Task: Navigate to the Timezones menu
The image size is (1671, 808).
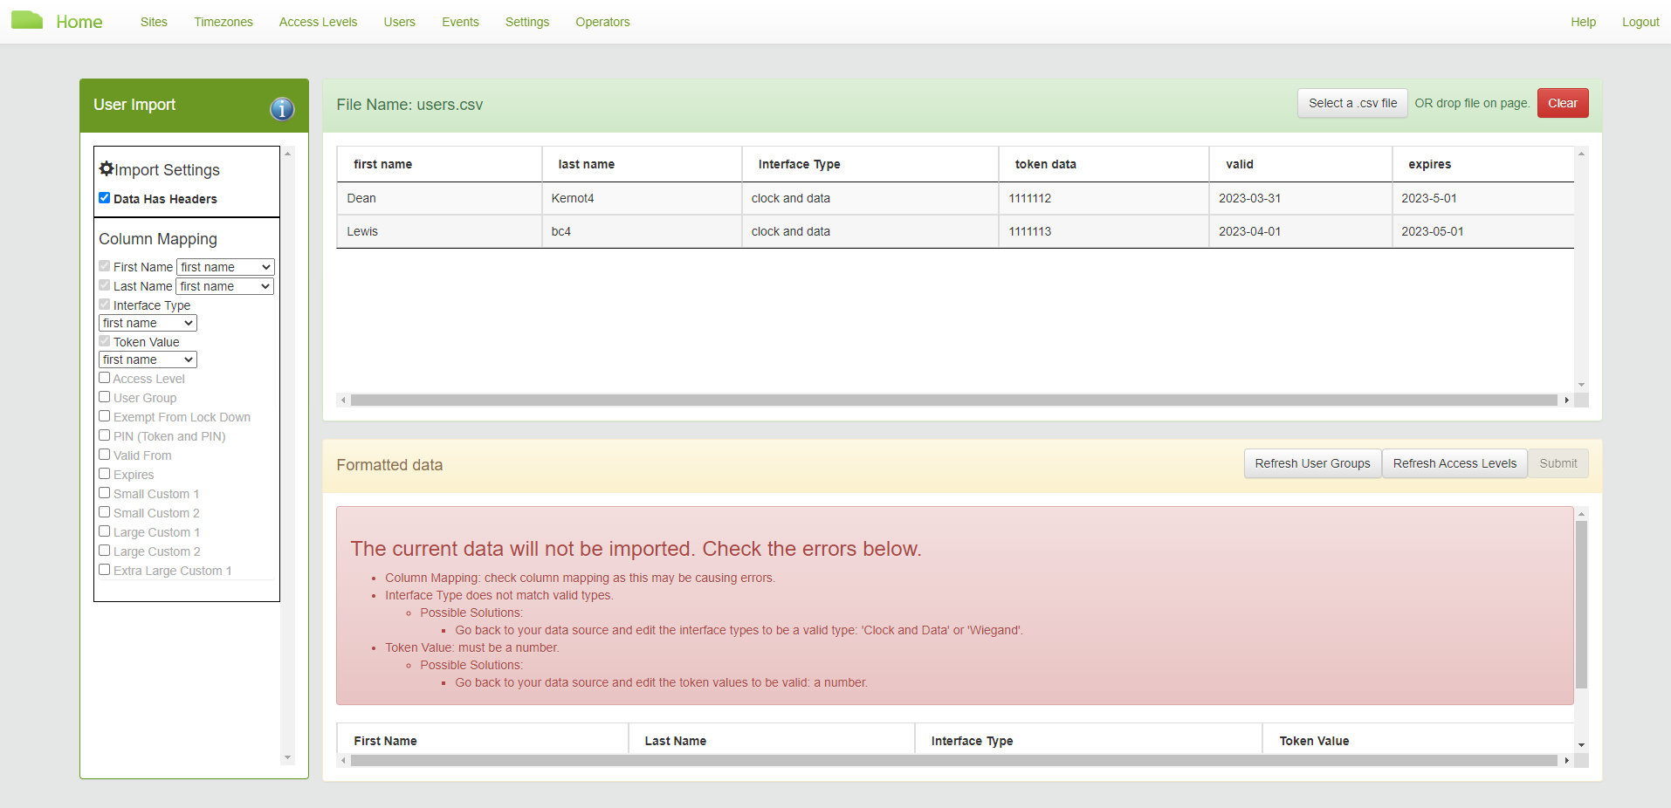Action: [x=223, y=22]
